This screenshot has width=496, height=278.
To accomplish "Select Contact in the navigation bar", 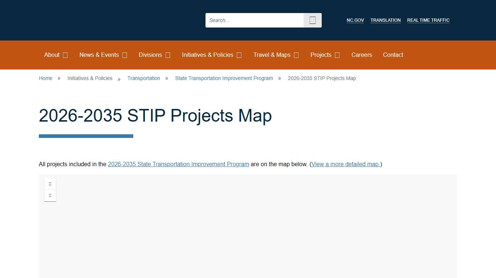I will [x=393, y=55].
